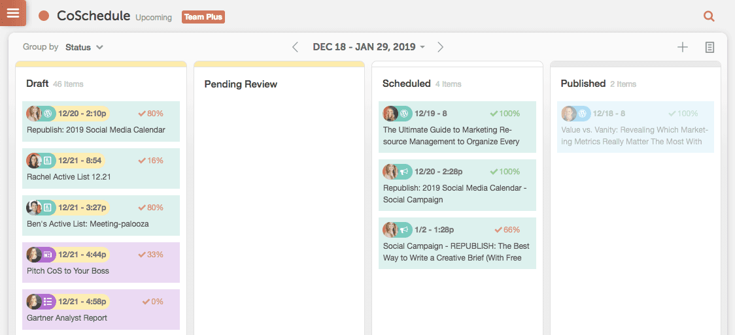Click owner avatar on Republish 2019 draft card
Screen dimensions: 735x335
point(34,113)
